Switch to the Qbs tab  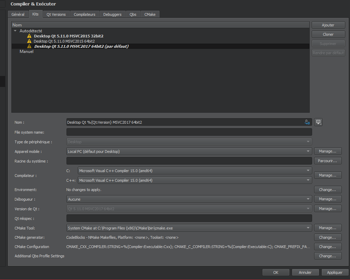133,14
